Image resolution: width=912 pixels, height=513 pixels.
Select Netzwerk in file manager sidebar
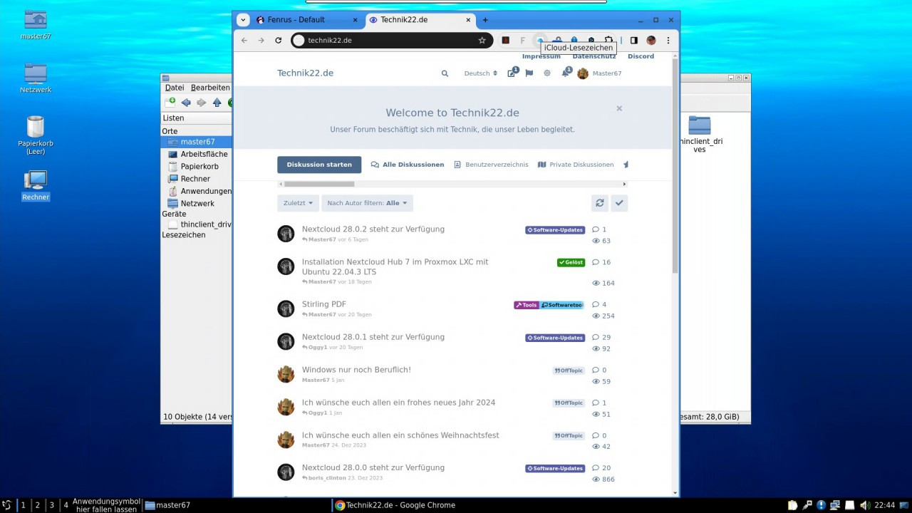[x=197, y=204]
